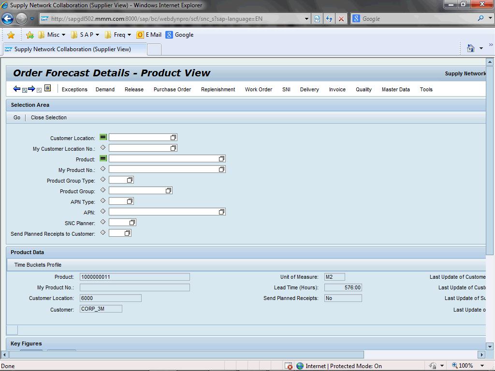Open value help for SNC Planner field
Screen dimensions: 495x371
click(132, 222)
